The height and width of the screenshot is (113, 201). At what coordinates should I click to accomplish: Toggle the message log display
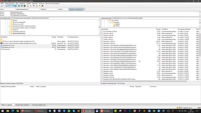point(7,6)
